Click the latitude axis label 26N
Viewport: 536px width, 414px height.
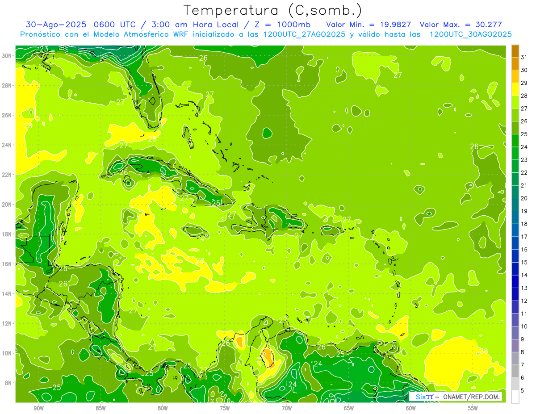[x=8, y=115]
